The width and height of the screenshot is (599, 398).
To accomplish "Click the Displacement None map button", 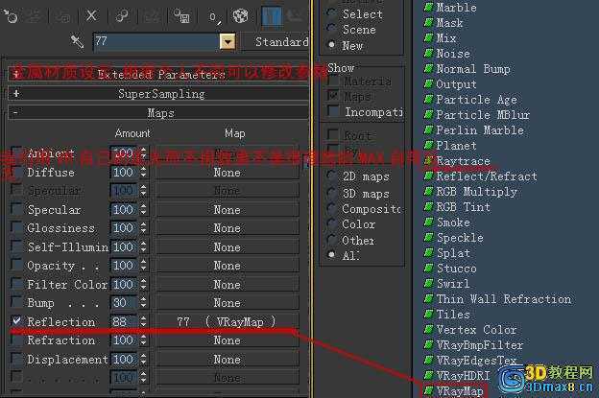I will point(228,360).
